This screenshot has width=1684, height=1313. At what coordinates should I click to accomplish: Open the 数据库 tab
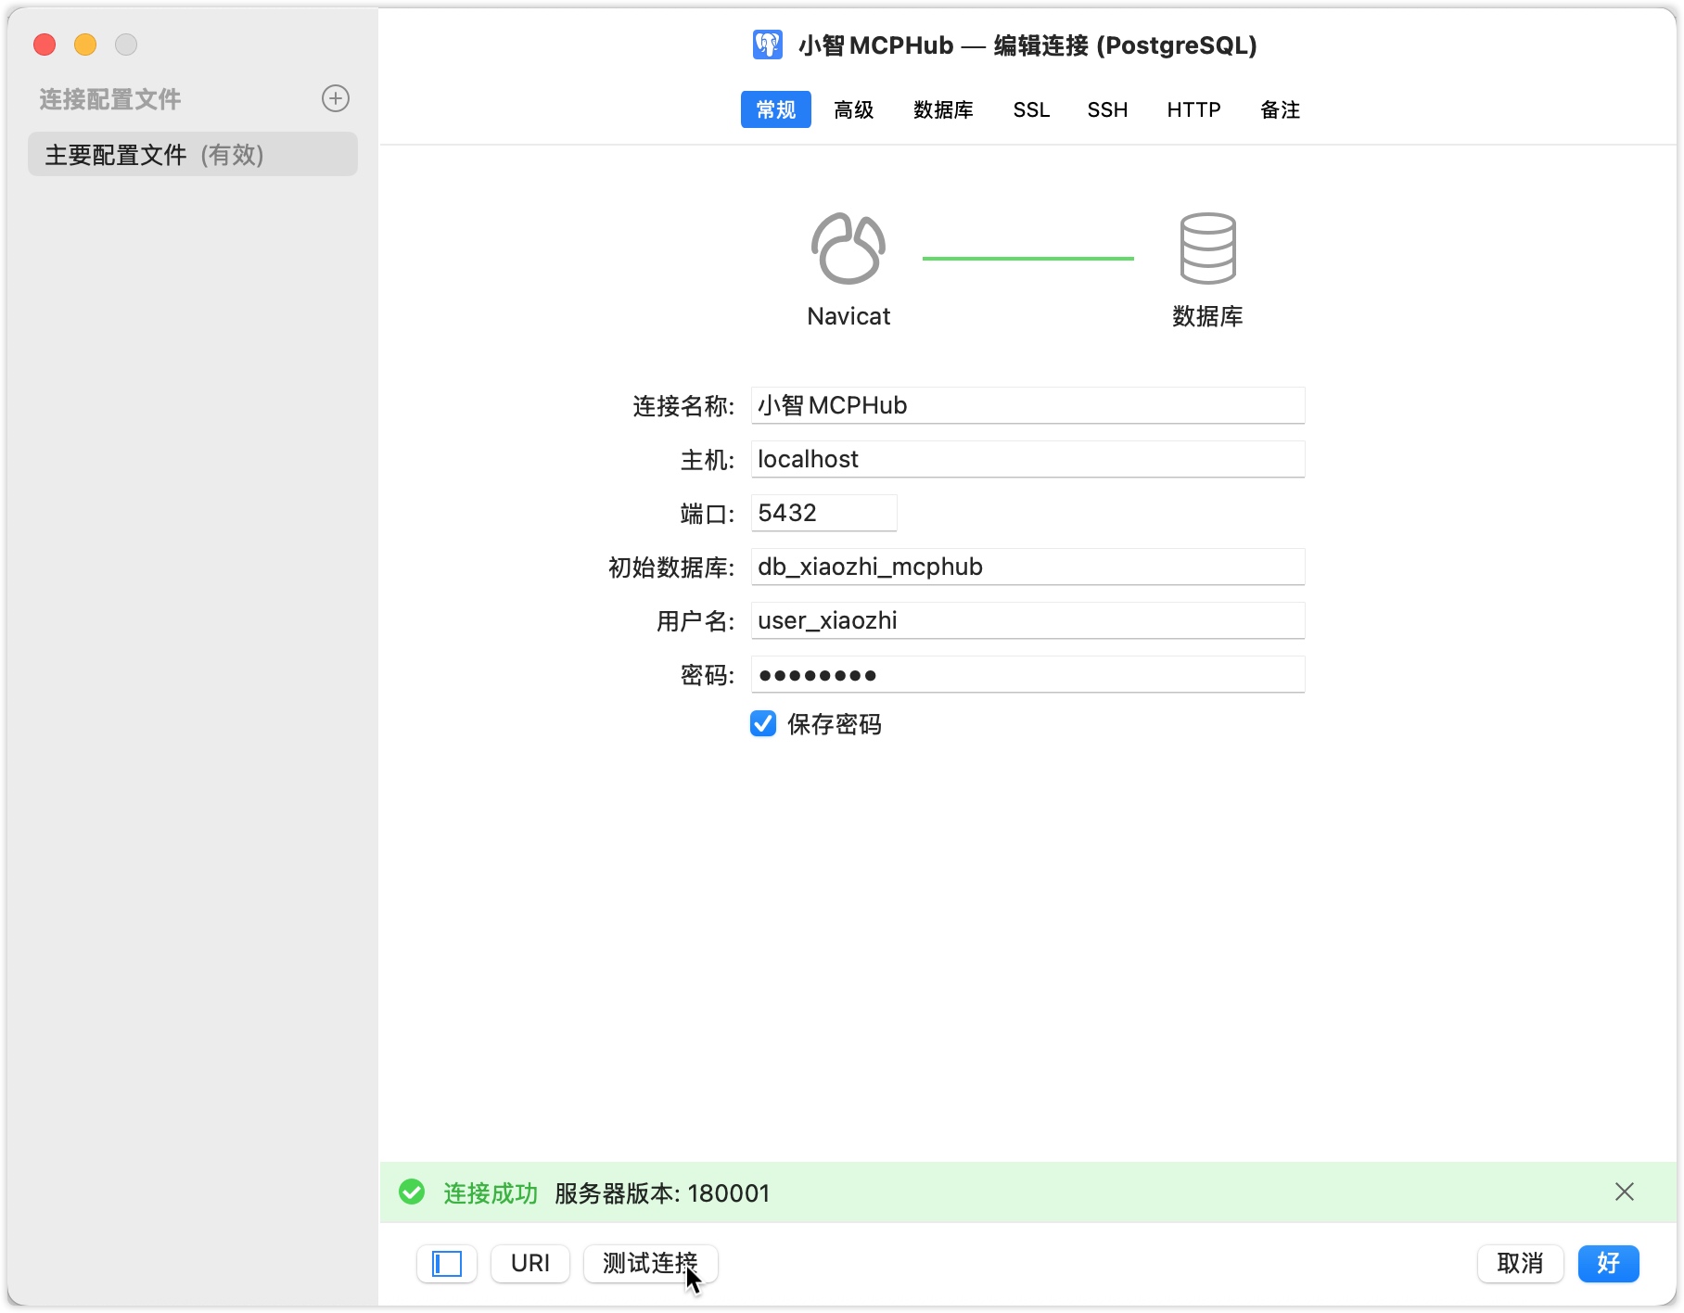pos(943,109)
